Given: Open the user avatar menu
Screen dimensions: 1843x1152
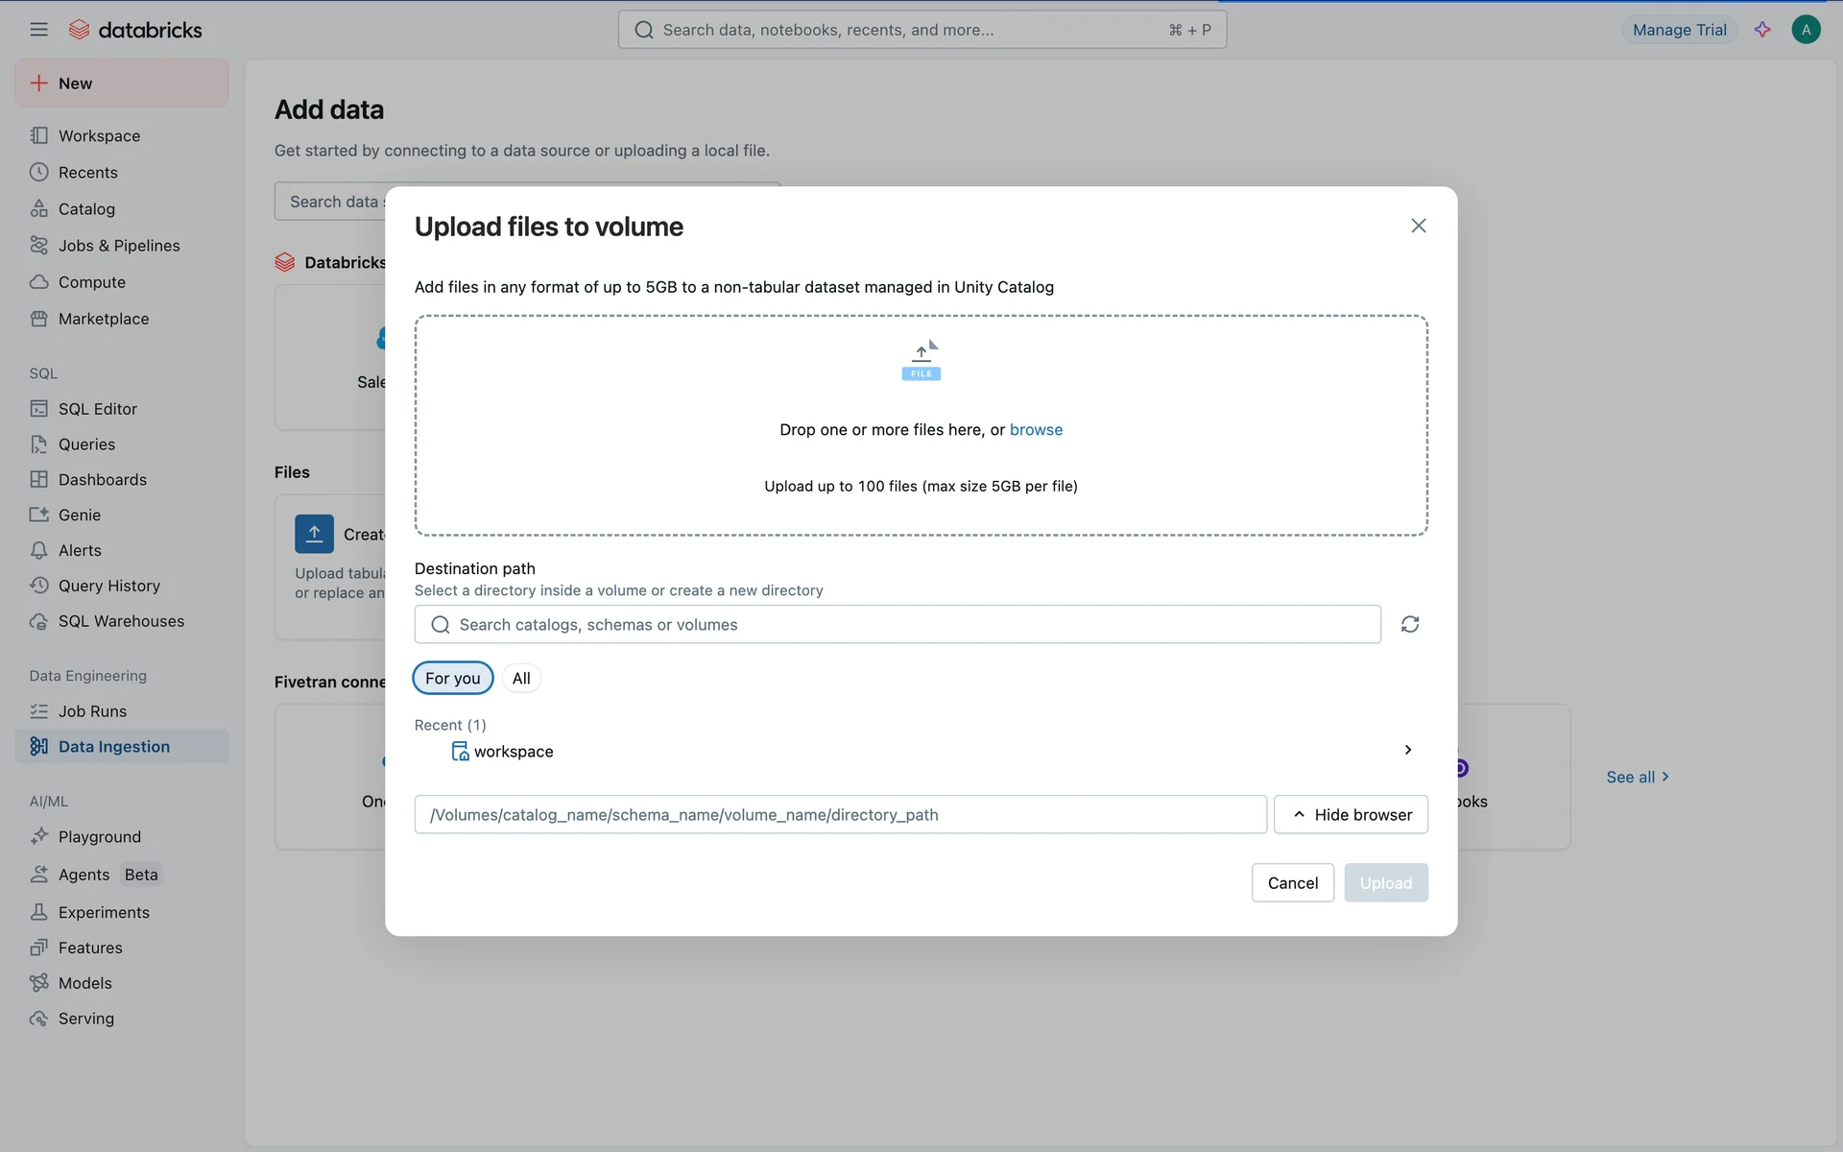Looking at the screenshot, I should 1806,30.
